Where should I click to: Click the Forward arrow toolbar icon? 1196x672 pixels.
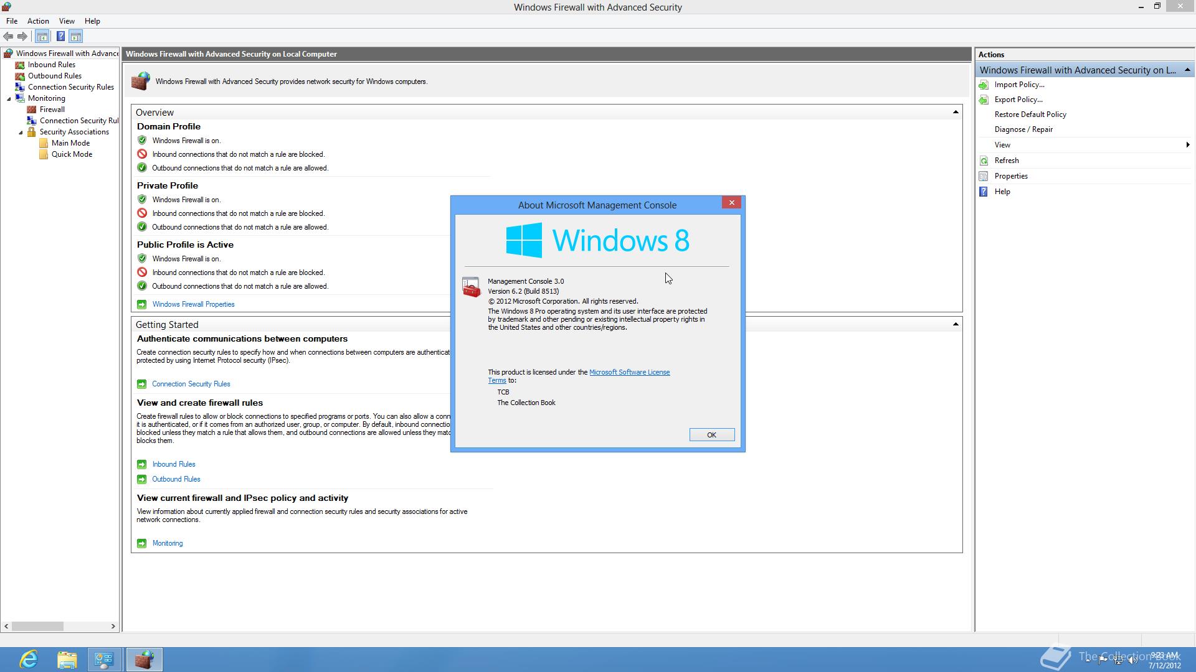click(22, 37)
